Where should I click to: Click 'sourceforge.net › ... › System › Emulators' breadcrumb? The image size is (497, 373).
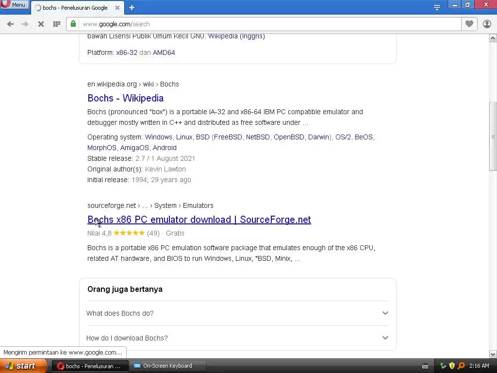click(x=150, y=205)
